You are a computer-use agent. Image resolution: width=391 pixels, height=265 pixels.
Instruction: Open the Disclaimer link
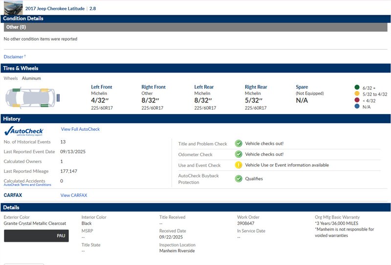pos(14,57)
